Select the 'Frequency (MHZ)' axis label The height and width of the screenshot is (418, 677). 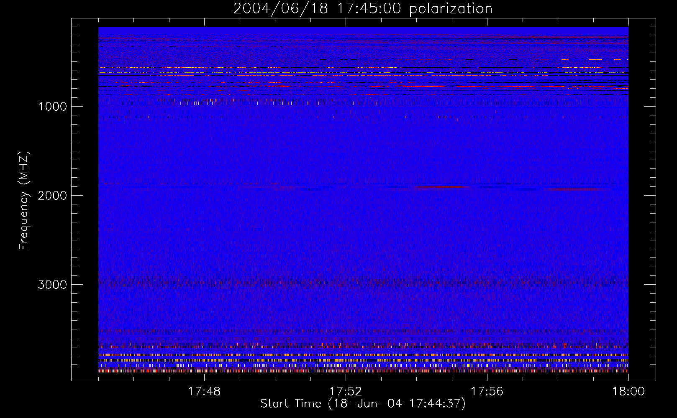point(24,201)
